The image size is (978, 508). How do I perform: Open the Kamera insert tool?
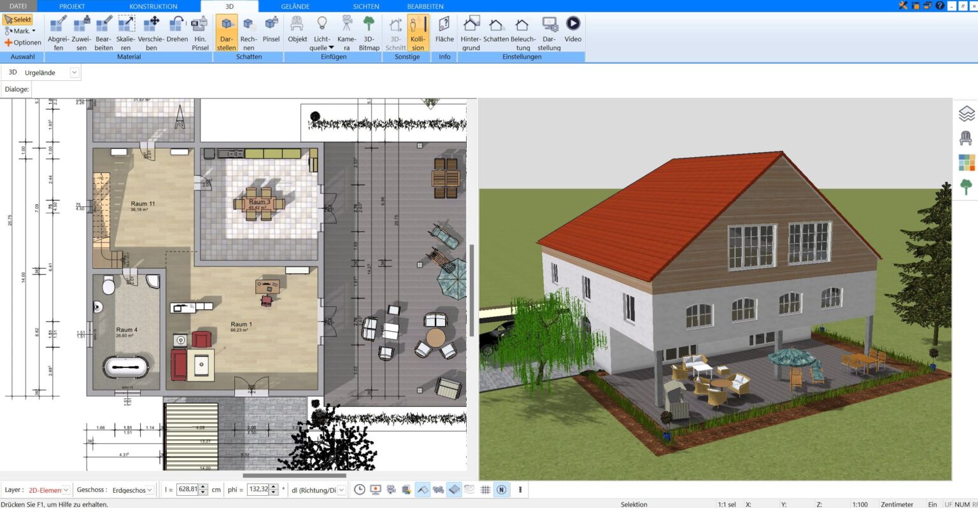[346, 32]
